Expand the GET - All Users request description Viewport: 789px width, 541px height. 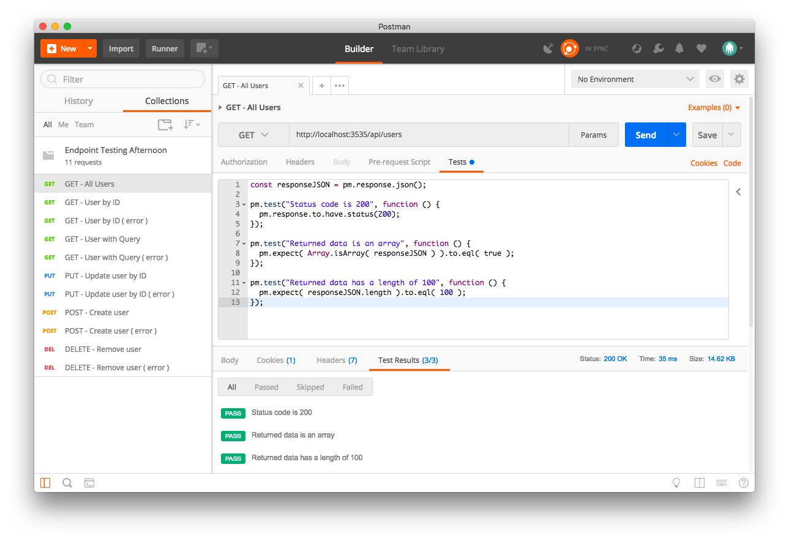tap(220, 107)
